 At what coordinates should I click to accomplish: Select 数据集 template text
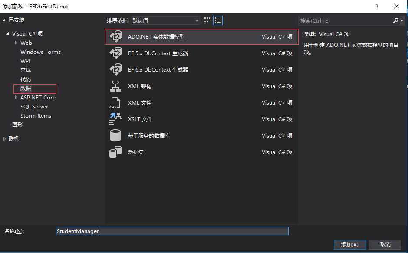click(x=136, y=152)
